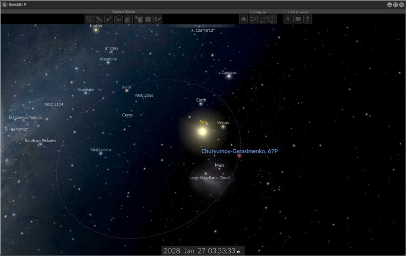Open the book guide icon
Image resolution: width=406 pixels, height=256 pixels.
(x=298, y=19)
